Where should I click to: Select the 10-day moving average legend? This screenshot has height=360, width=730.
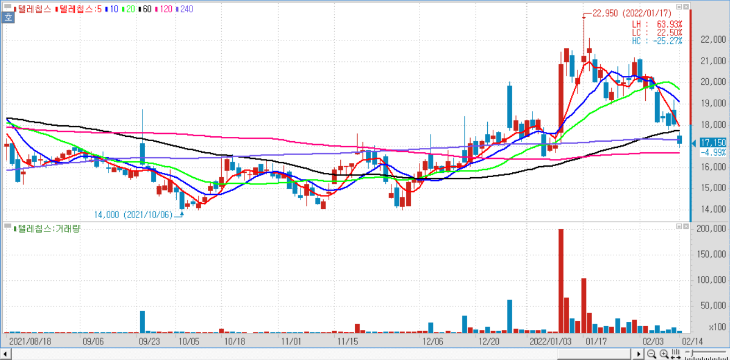coord(113,9)
